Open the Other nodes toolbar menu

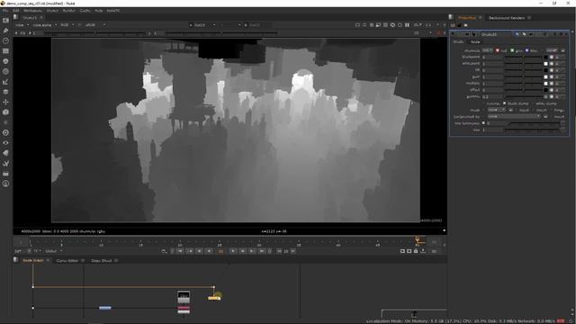point(5,174)
